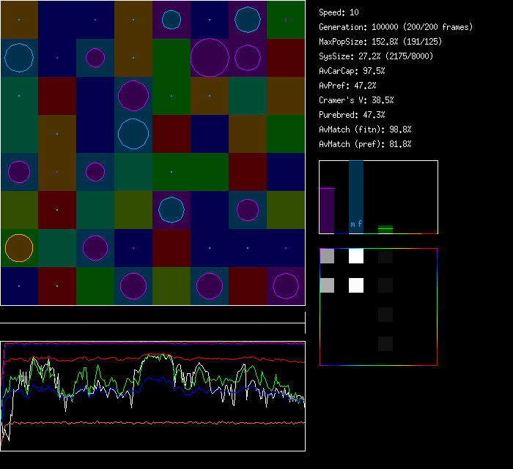Click the Cramer's V statistic
The width and height of the screenshot is (513, 469).
coord(356,100)
